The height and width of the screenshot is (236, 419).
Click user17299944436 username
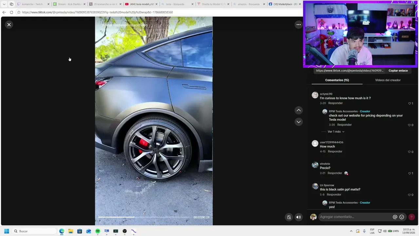click(x=332, y=142)
